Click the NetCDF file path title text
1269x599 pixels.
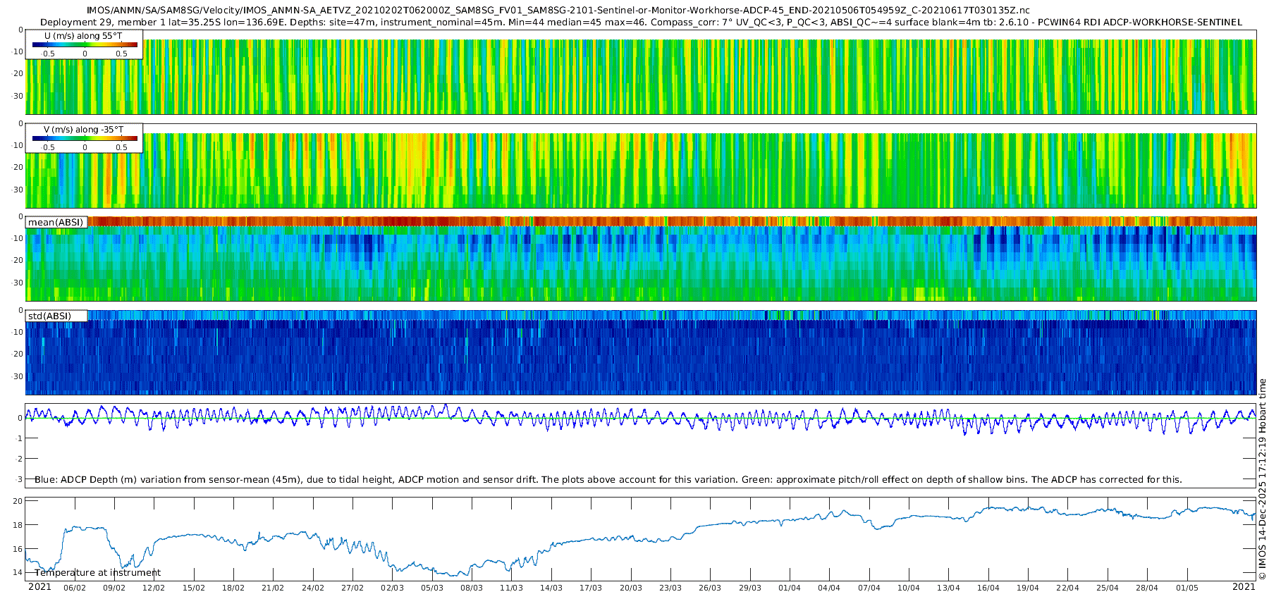click(x=558, y=11)
